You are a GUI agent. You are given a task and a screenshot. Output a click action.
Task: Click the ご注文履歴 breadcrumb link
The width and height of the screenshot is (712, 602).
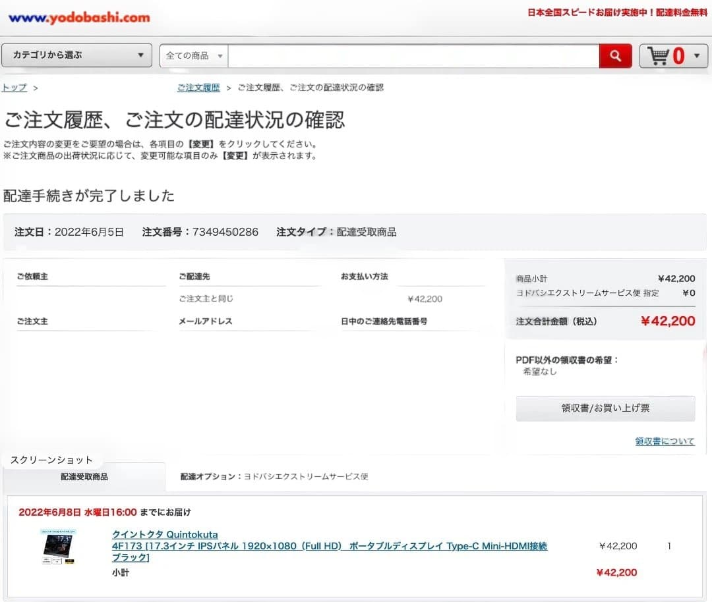[198, 88]
